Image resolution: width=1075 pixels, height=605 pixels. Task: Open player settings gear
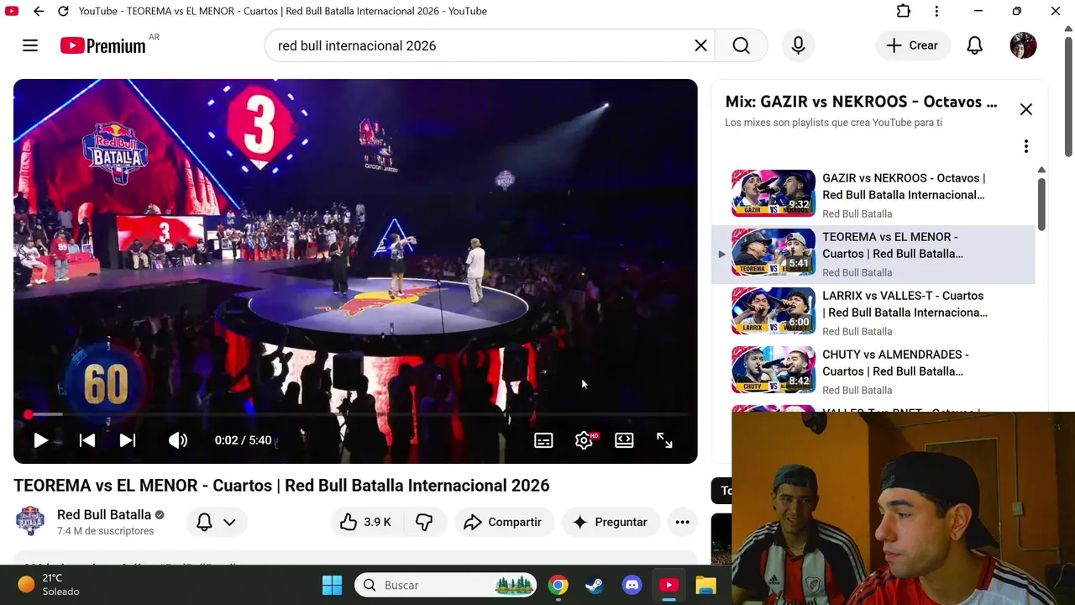pos(585,440)
